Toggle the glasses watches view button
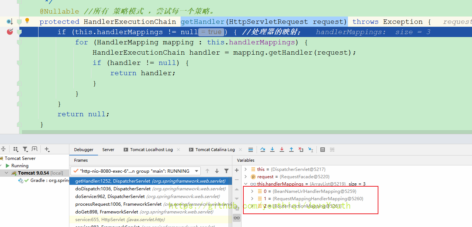Image resolution: width=472 pixels, height=227 pixels. (237, 218)
